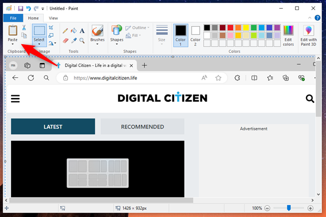Collapse the ribbon with the chevron

(x=309, y=18)
